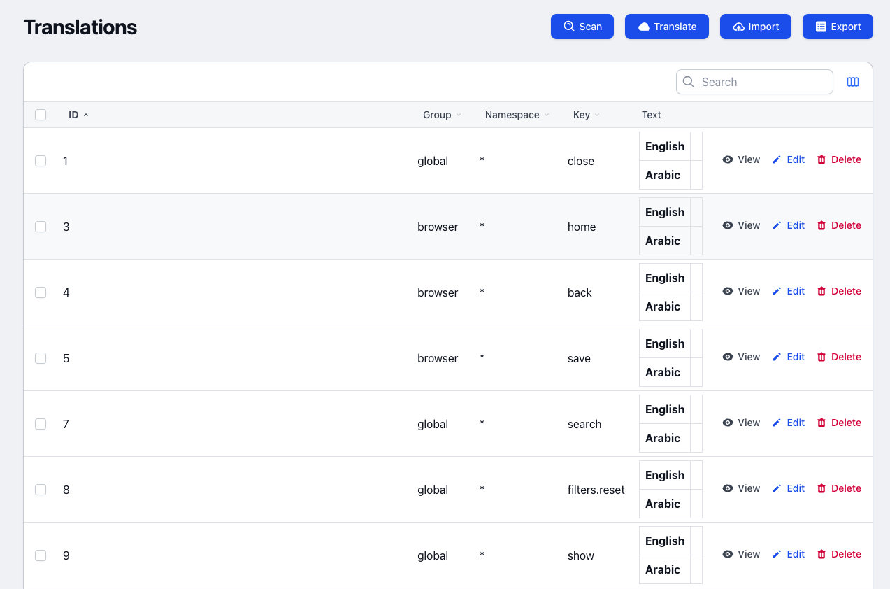Click the Export table button
This screenshot has width=890, height=589.
tap(838, 27)
